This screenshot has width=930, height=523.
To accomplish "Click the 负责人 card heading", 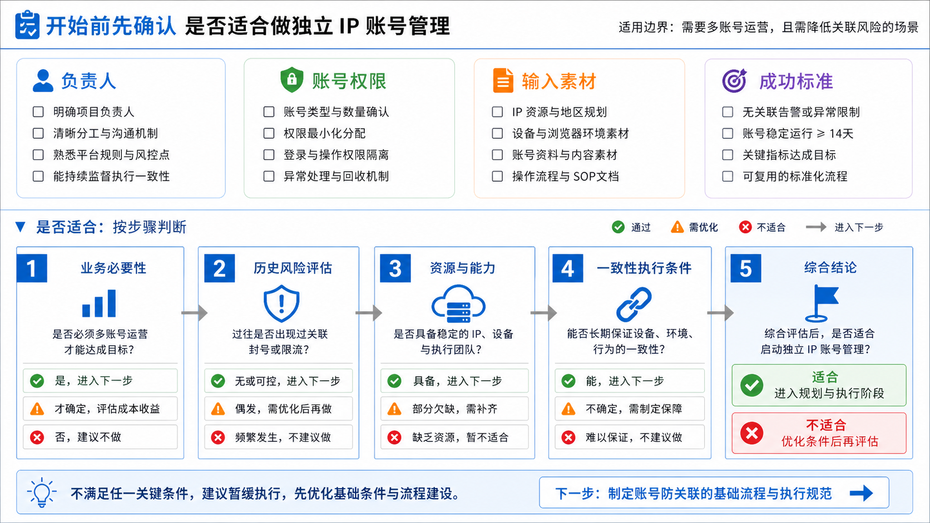I will [88, 81].
